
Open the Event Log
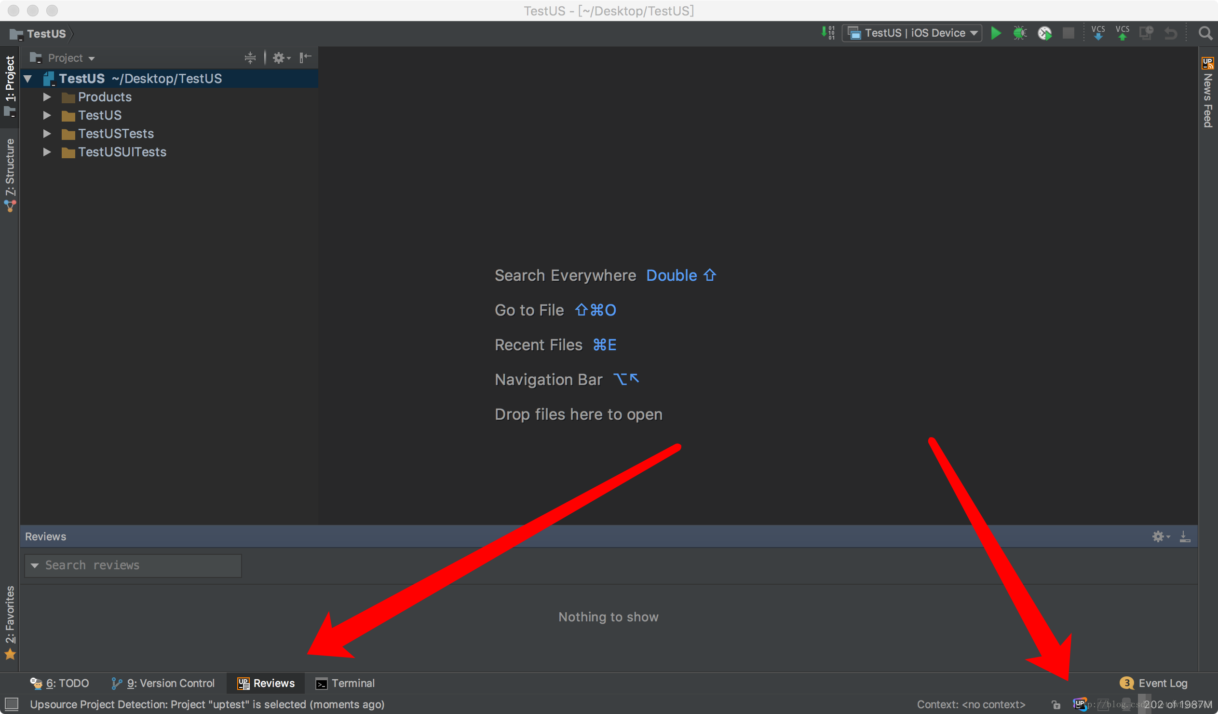(1153, 683)
